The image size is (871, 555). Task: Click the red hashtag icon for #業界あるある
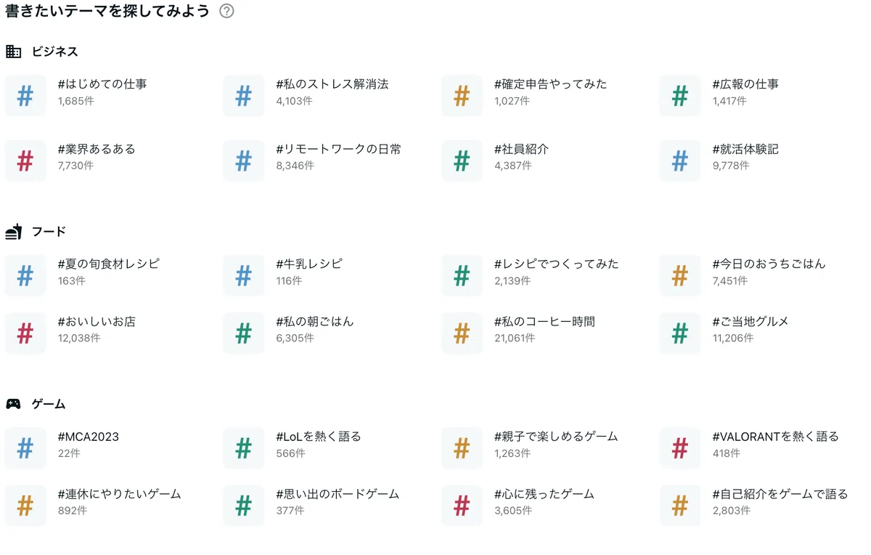tap(25, 161)
